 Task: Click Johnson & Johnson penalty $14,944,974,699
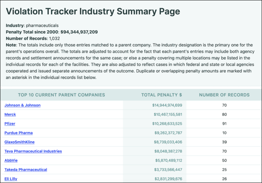(167, 105)
